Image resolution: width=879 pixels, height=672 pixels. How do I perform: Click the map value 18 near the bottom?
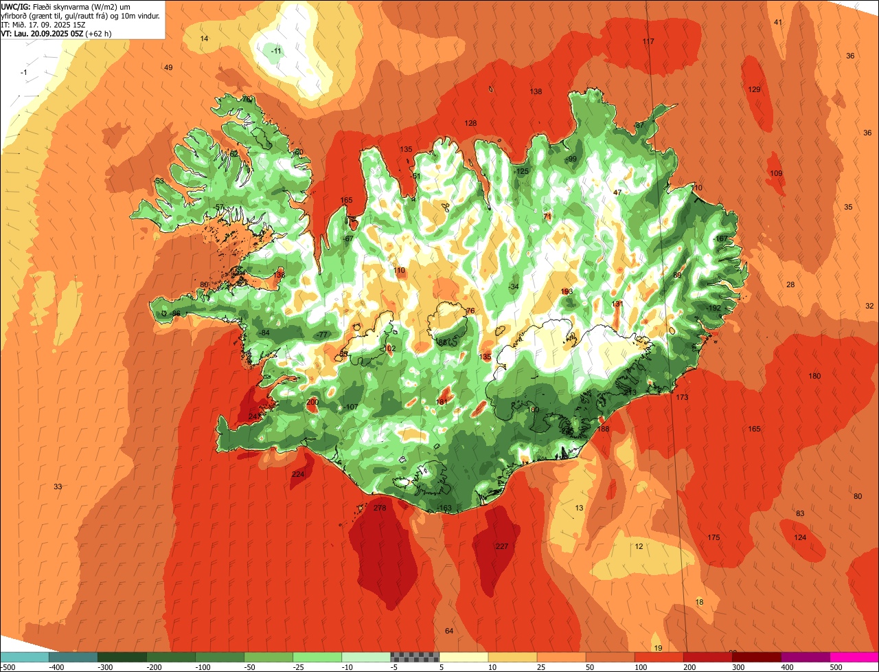pos(699,602)
